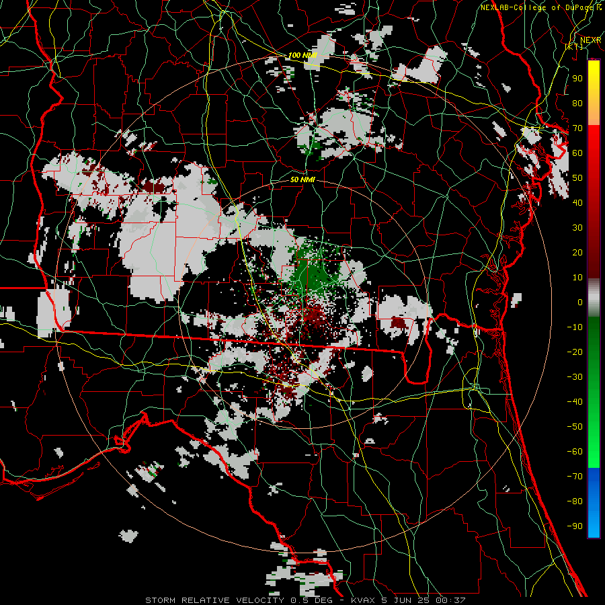Click the '-40' scale label
Screen dimensions: 605x605
(575, 402)
